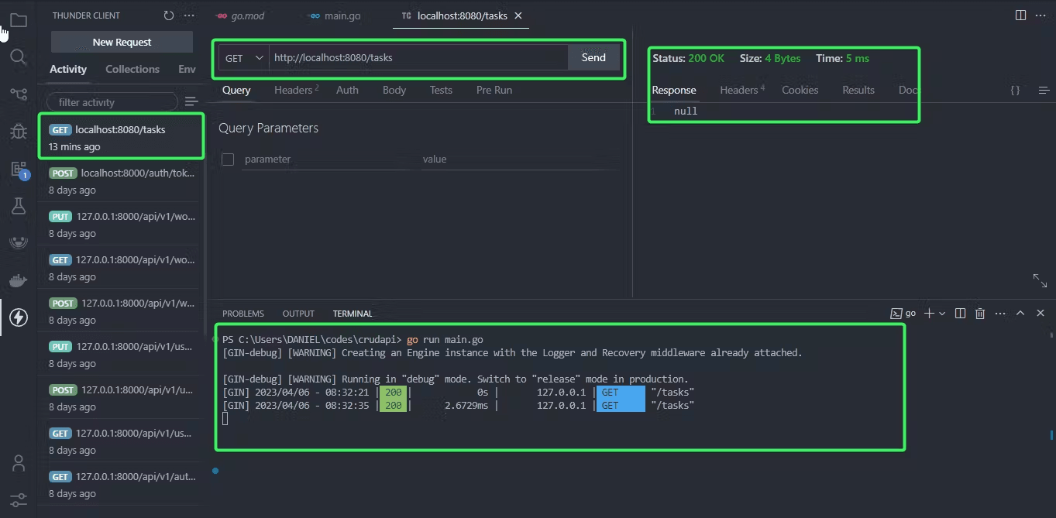This screenshot has height=518, width=1056.
Task: Open GET 127.0.0.1:8000/api/v1/wo... activity entry
Action: 122,268
